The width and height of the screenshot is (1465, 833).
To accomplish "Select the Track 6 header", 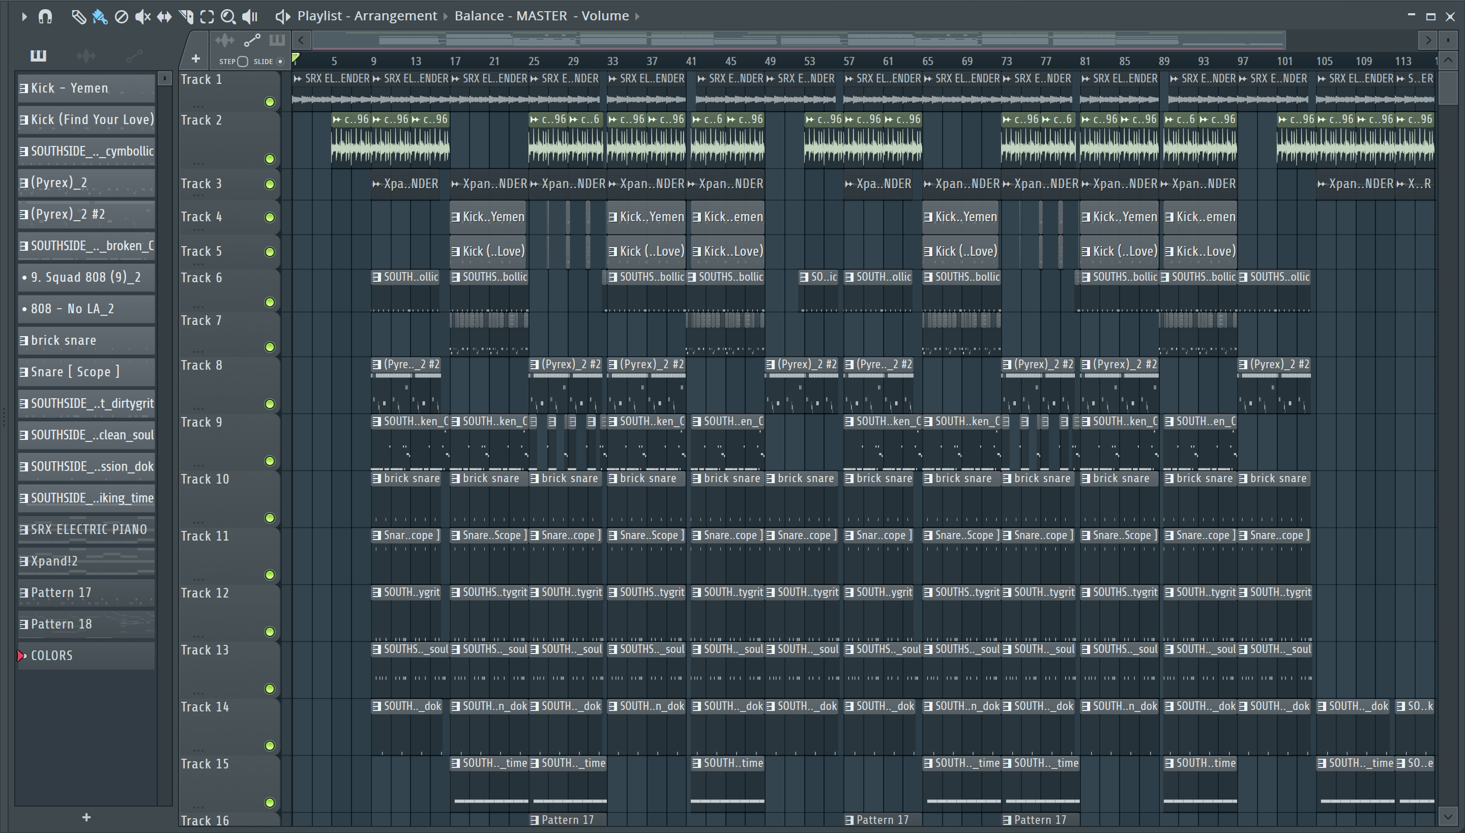I will [x=229, y=291].
